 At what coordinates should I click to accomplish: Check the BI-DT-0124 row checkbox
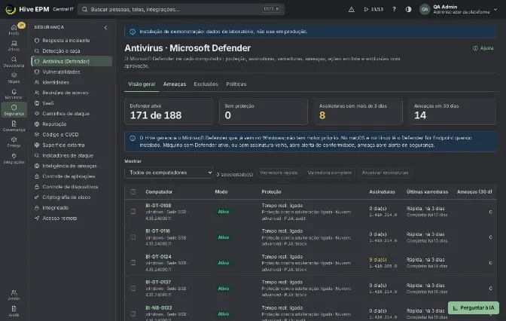pos(133,262)
